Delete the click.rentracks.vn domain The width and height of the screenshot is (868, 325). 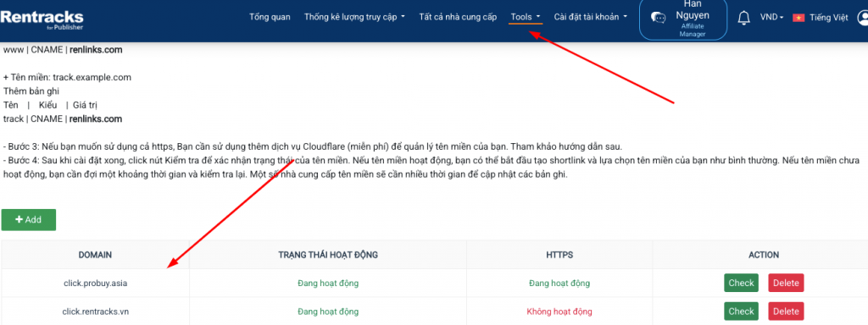[786, 311]
